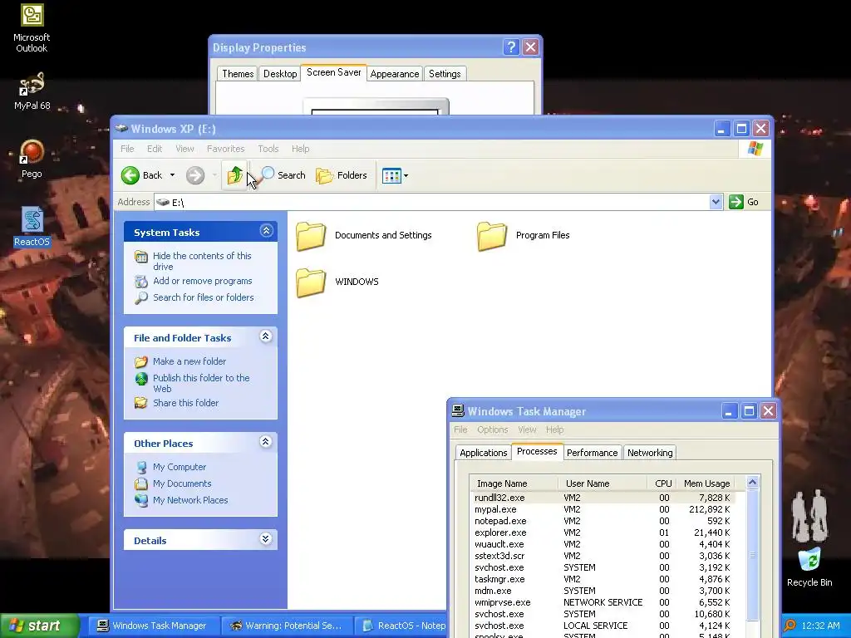Open the Tools menu in Explorer
This screenshot has width=851, height=638.
(268, 149)
